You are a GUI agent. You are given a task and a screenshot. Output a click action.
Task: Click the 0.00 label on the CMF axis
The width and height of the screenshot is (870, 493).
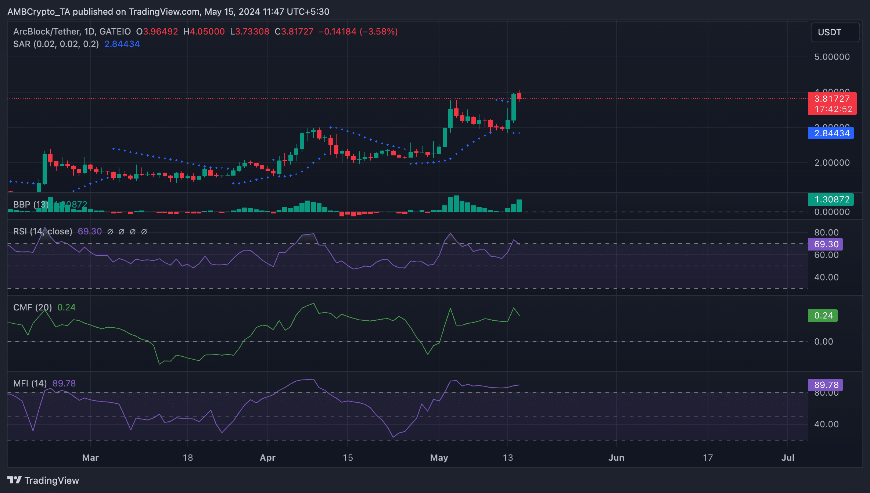(823, 342)
